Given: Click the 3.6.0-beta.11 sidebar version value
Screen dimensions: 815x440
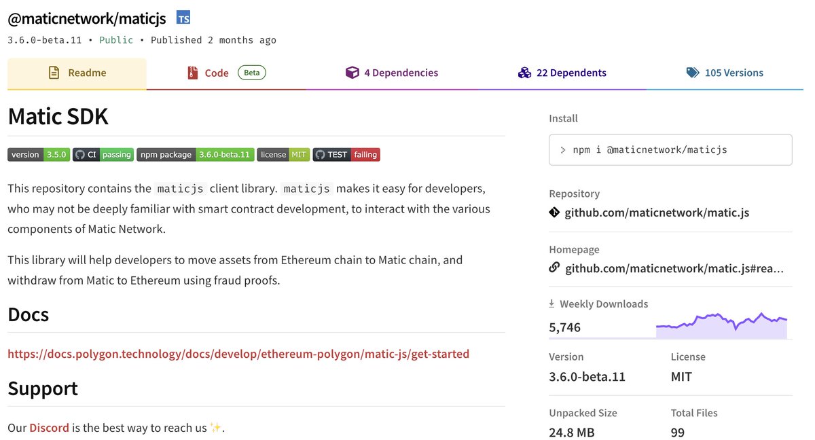Looking at the screenshot, I should pyautogui.click(x=587, y=376).
